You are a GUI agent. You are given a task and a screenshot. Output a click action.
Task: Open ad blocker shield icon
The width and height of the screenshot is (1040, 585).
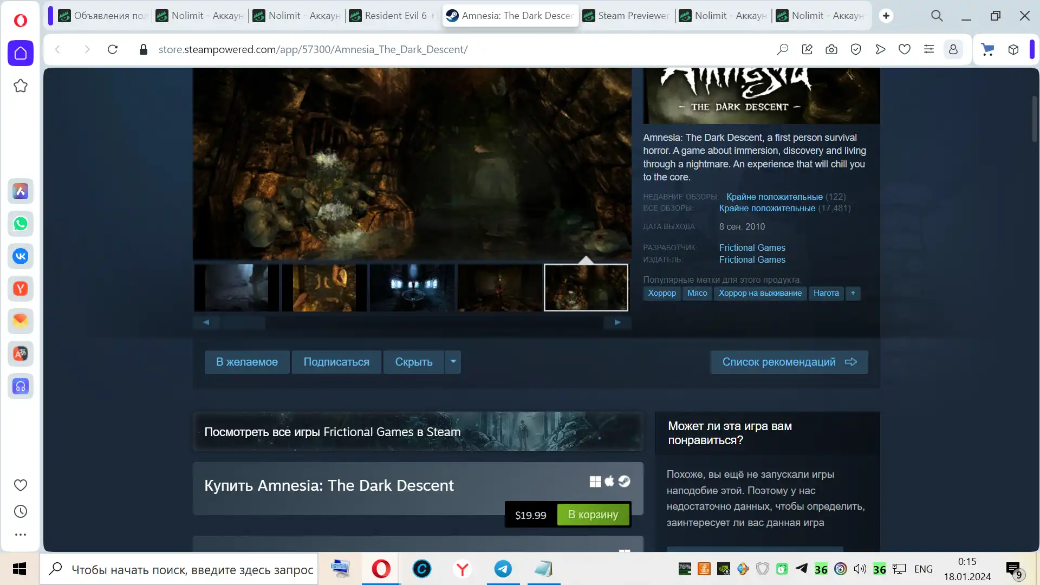[856, 49]
